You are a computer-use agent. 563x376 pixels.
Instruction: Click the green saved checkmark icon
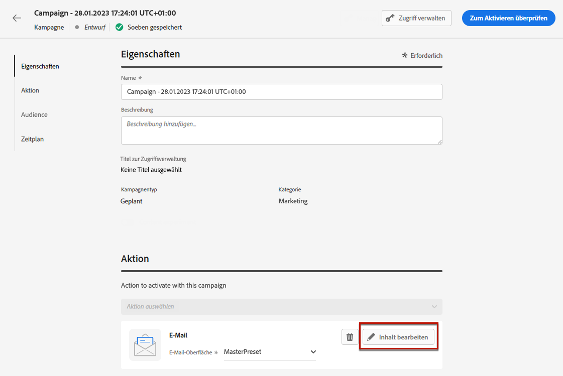click(x=119, y=28)
